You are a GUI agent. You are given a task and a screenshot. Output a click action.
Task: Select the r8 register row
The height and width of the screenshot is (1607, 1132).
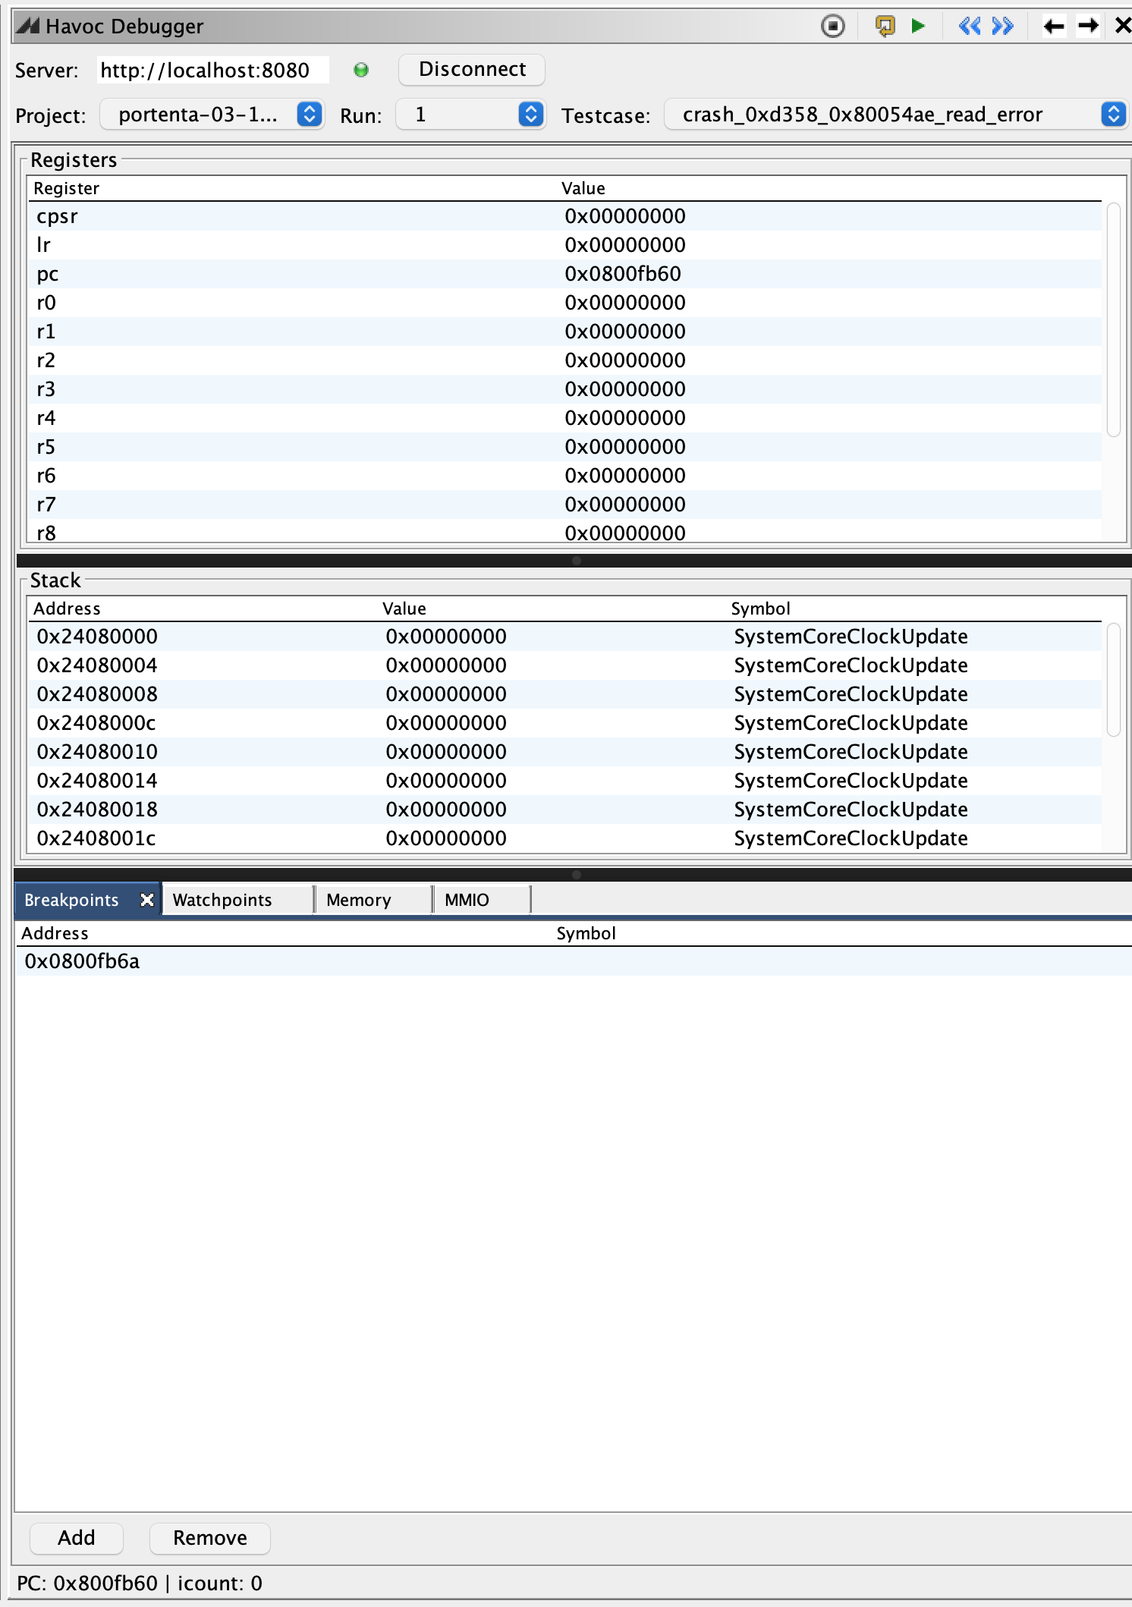(565, 531)
